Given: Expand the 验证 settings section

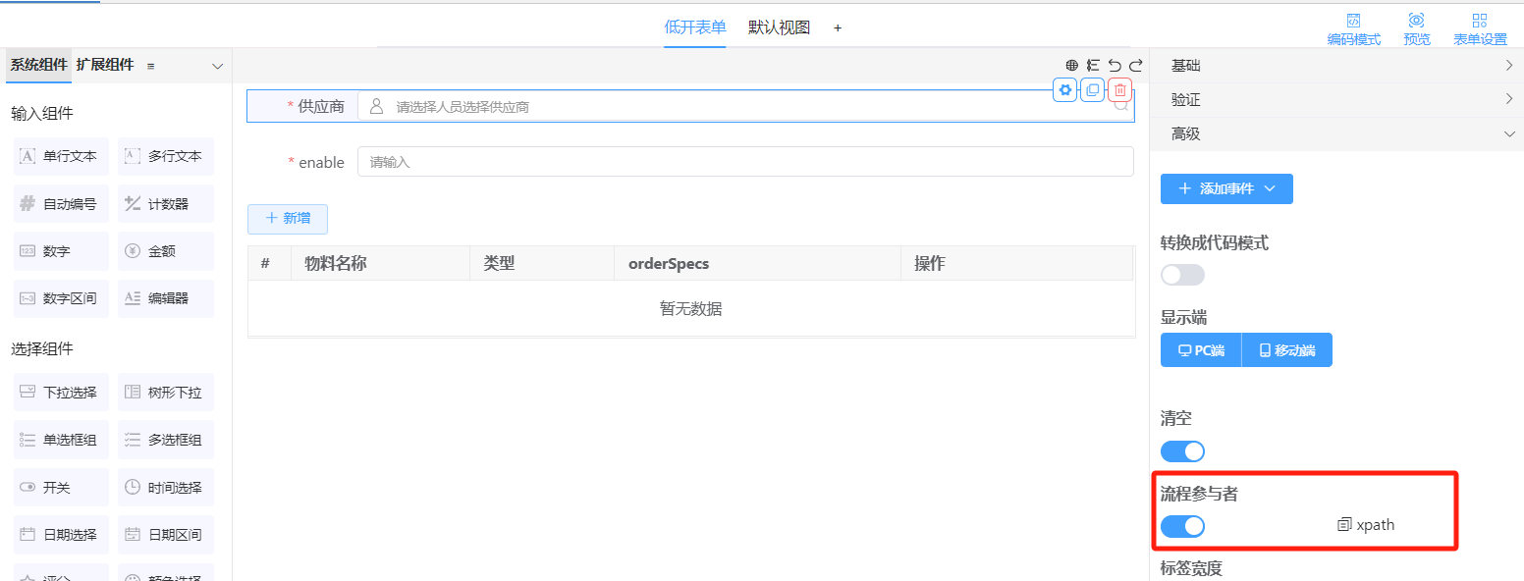Looking at the screenshot, I should pos(1335,99).
